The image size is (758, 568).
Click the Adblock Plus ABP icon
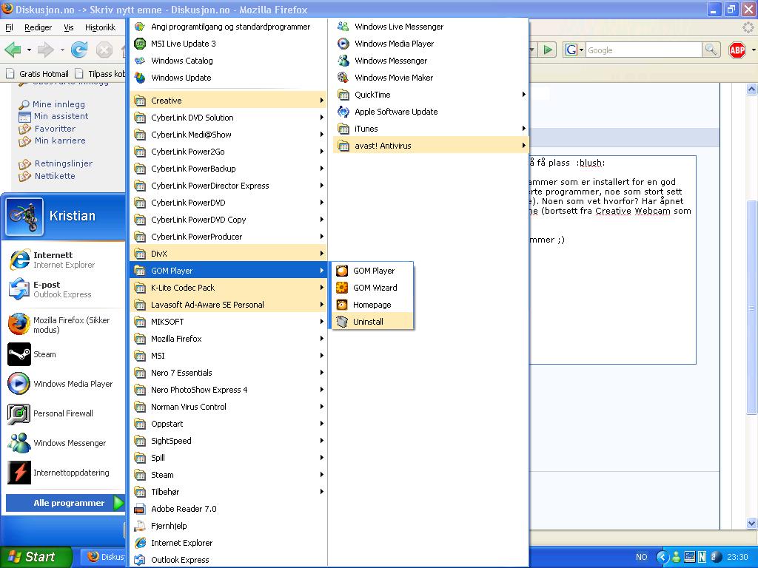click(737, 50)
